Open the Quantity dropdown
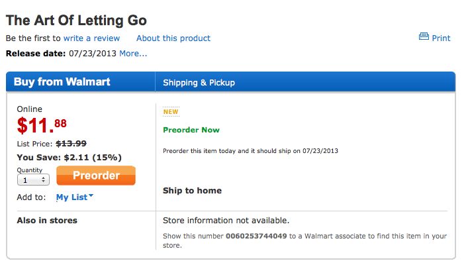 [33, 180]
